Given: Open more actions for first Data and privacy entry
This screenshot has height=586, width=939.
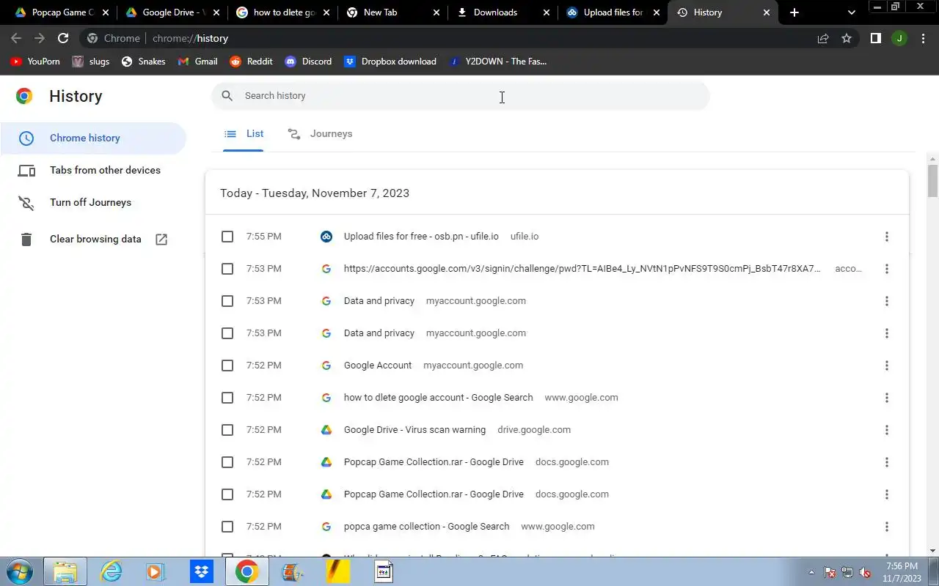Looking at the screenshot, I should click(886, 301).
